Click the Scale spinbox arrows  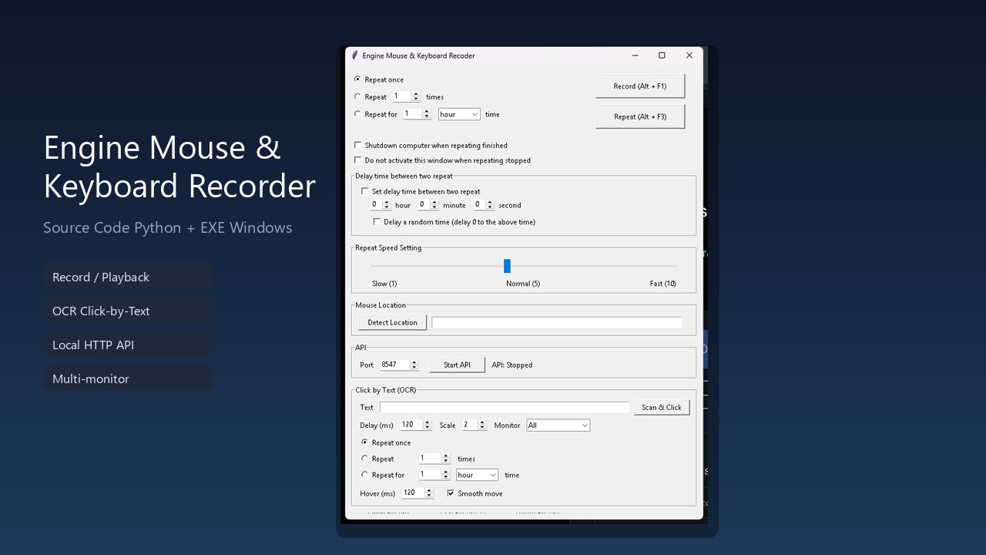(x=482, y=425)
